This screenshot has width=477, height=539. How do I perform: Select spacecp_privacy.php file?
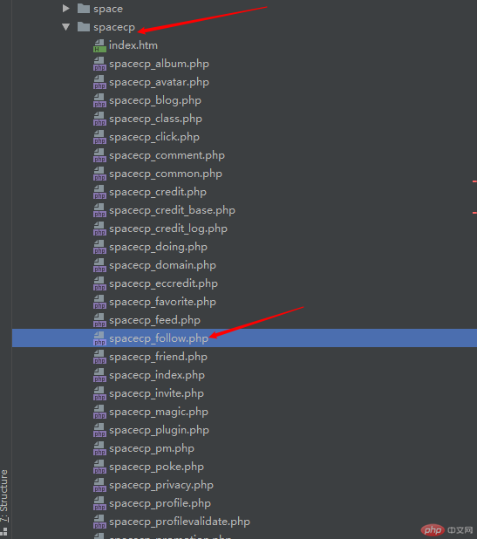(x=161, y=485)
